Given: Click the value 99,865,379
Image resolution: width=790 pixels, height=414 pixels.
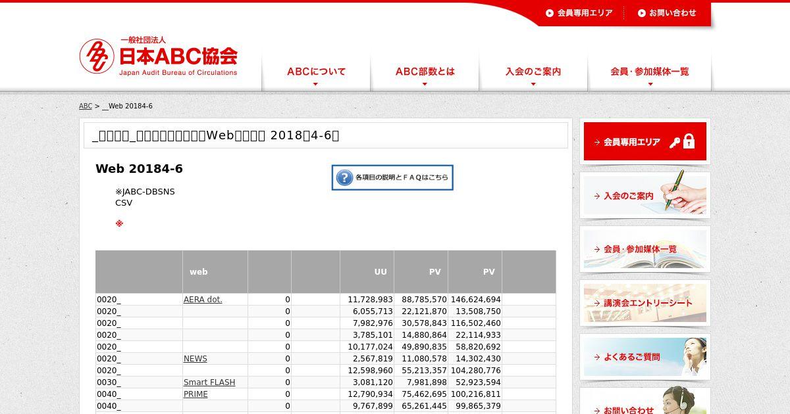Looking at the screenshot, I should (x=479, y=406).
